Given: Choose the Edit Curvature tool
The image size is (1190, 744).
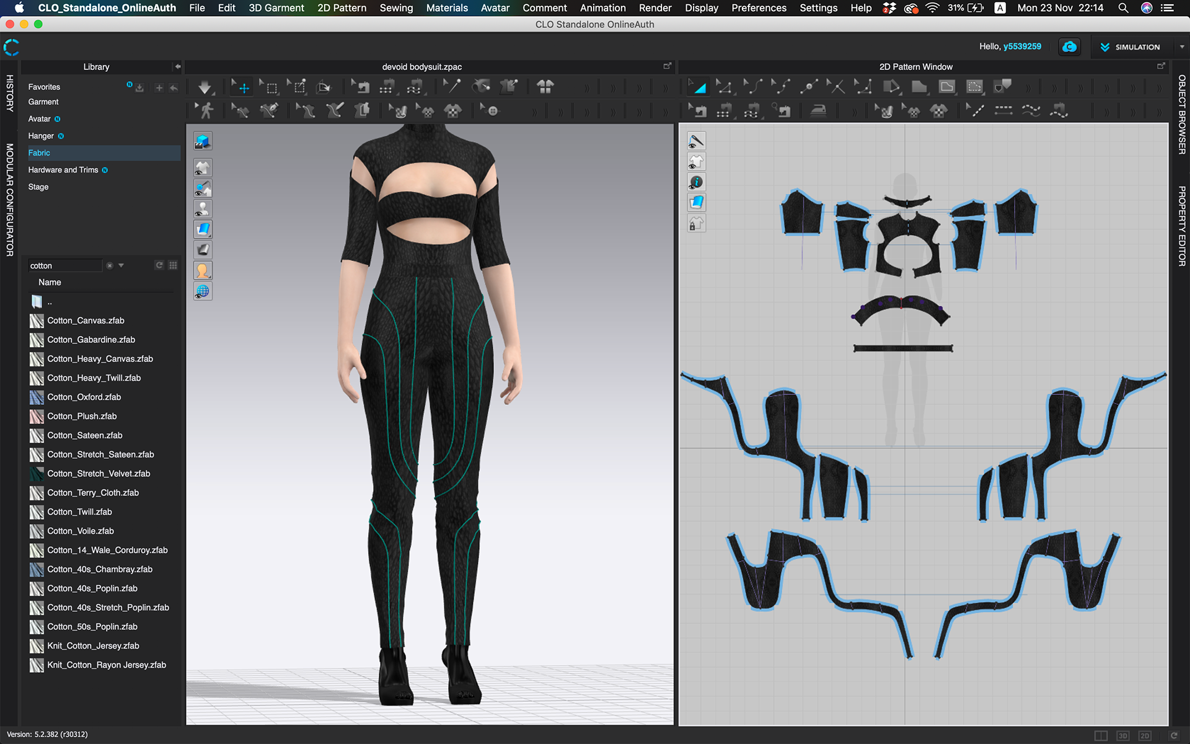Looking at the screenshot, I should click(754, 87).
